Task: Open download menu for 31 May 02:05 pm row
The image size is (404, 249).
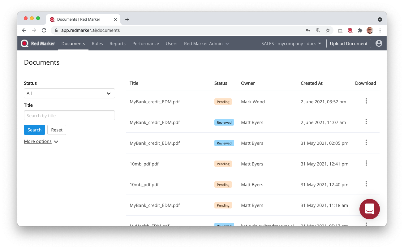Action: point(366,143)
